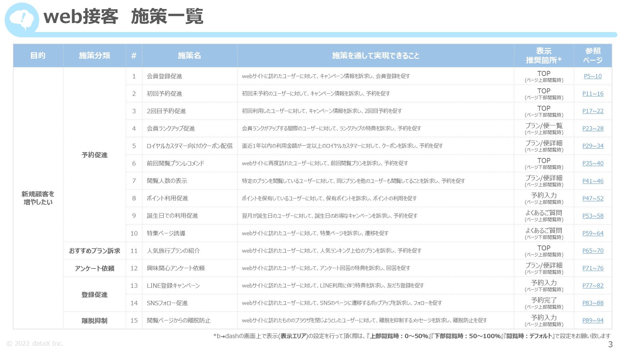Click the row number 10 cell
This screenshot has height=350, width=622.
pos(134,233)
